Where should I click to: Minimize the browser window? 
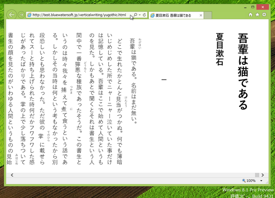click(x=245, y=7)
